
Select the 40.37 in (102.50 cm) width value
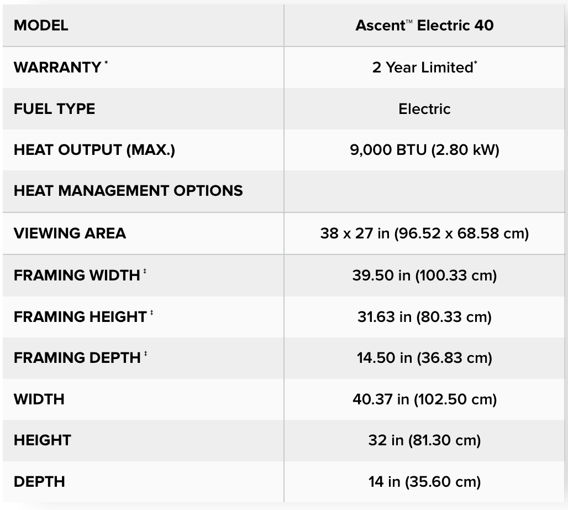tap(424, 399)
